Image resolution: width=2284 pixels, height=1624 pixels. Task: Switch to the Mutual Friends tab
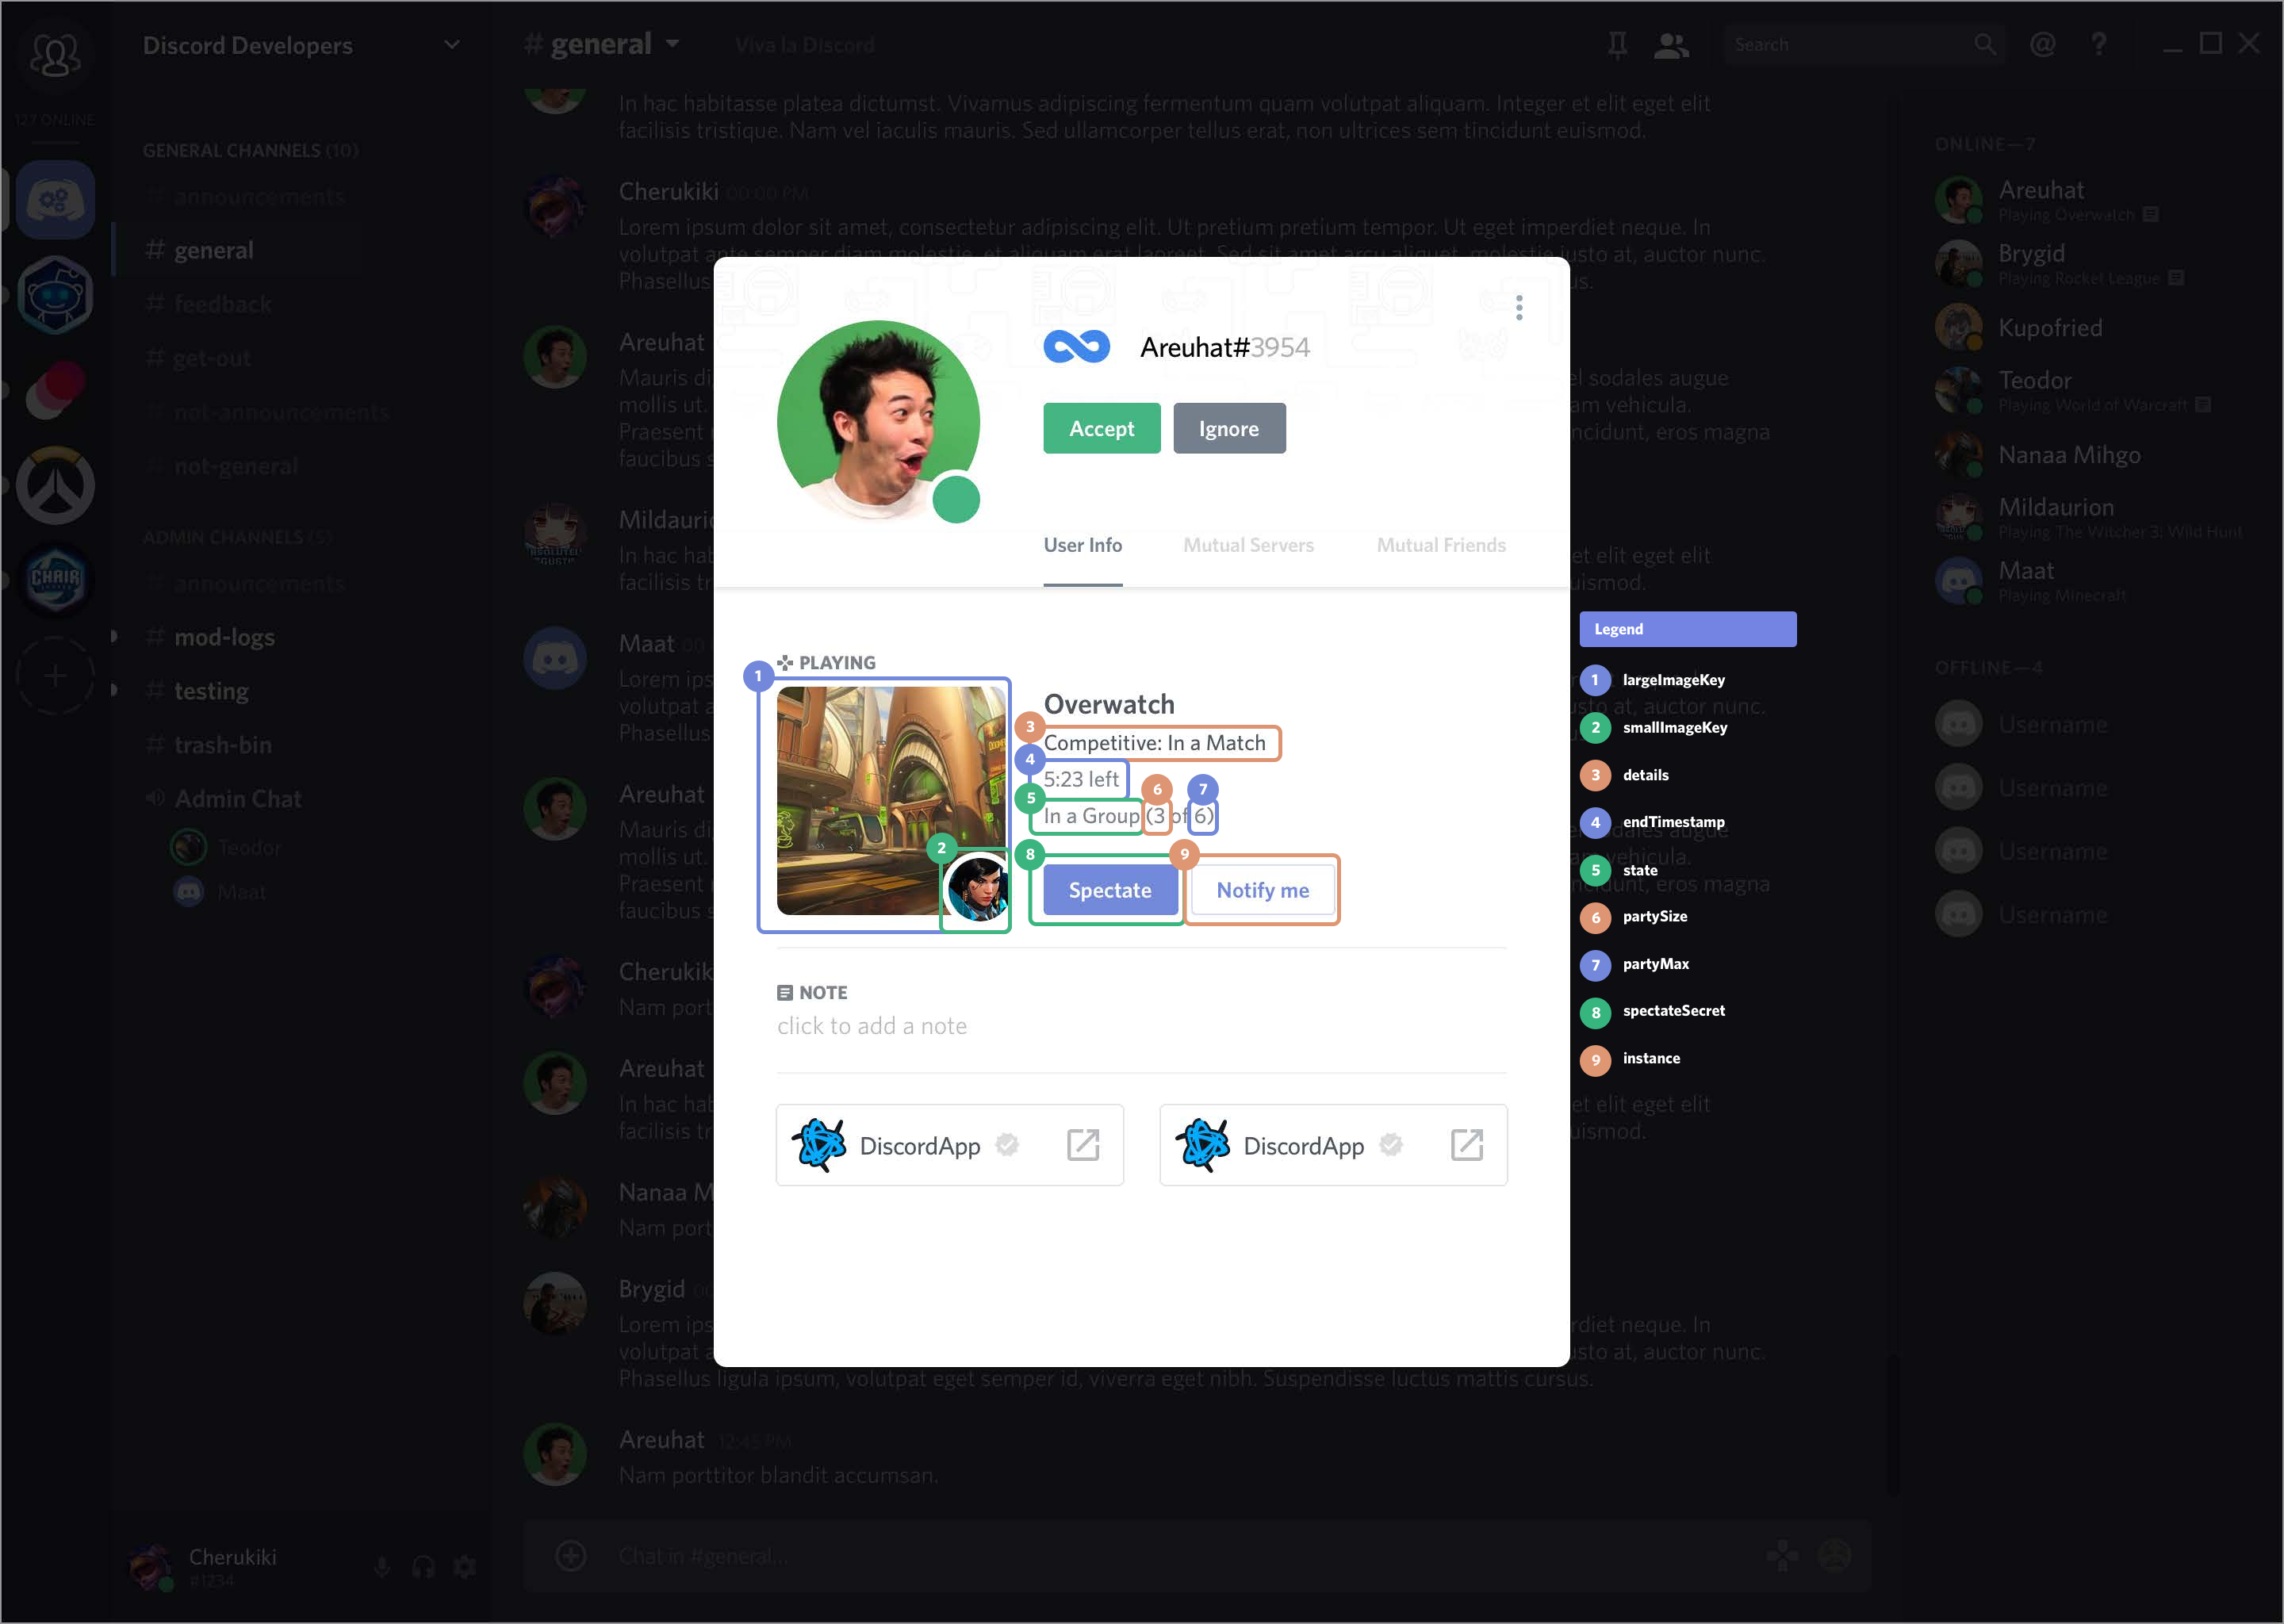click(x=1441, y=543)
